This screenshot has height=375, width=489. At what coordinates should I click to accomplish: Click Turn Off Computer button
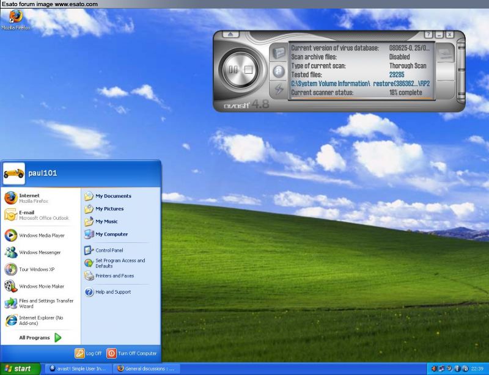point(131,353)
